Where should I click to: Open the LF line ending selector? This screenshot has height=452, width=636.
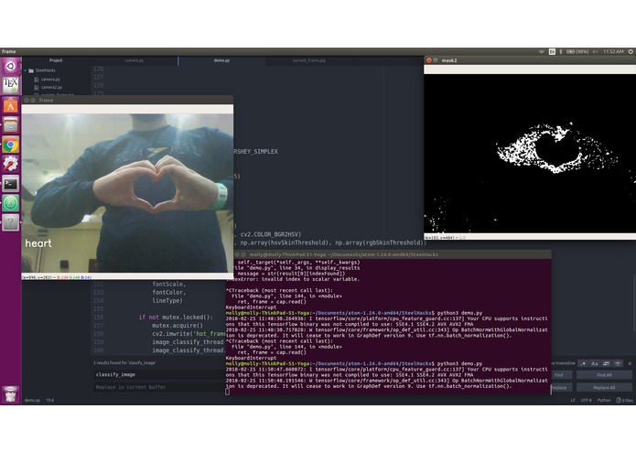point(573,400)
